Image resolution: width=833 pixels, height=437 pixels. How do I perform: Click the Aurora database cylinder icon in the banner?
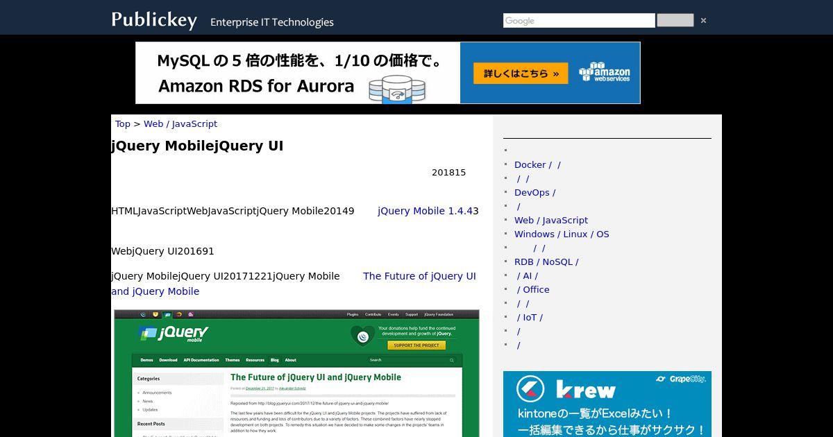pos(397,90)
